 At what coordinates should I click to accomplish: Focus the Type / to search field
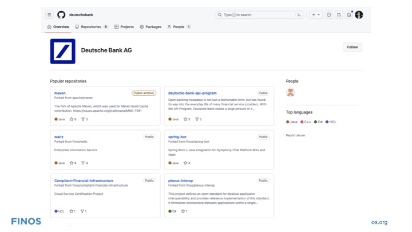259,15
